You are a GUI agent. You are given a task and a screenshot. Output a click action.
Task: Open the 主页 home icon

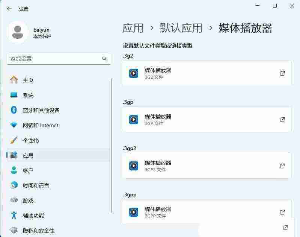point(14,80)
